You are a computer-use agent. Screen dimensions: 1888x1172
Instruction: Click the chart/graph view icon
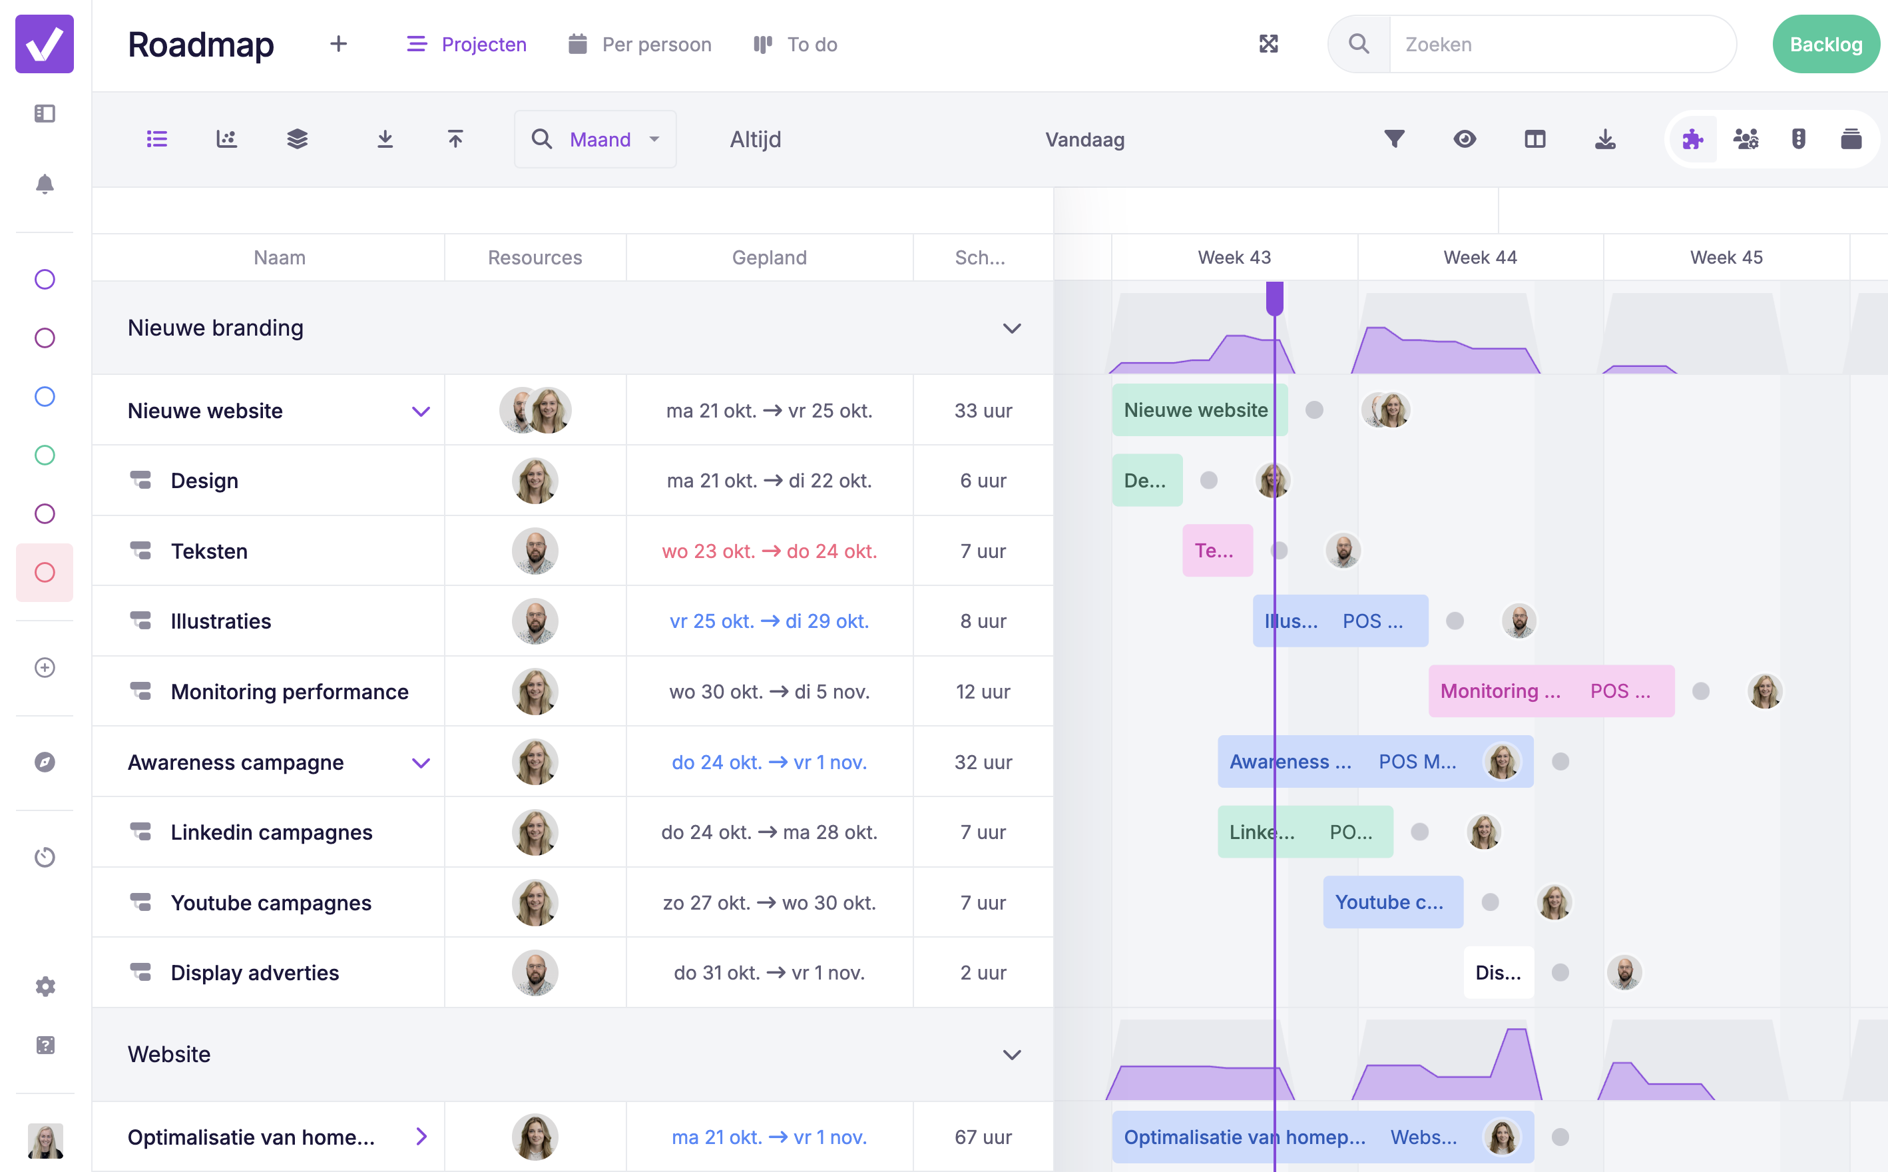(226, 139)
